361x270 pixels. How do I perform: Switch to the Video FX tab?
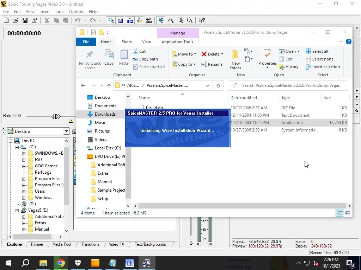(x=116, y=244)
